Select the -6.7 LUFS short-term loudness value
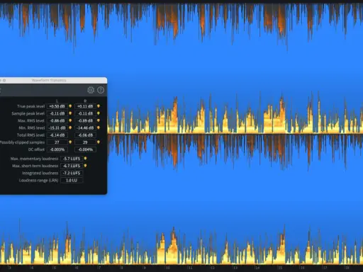363x272 pixels. pyautogui.click(x=72, y=166)
